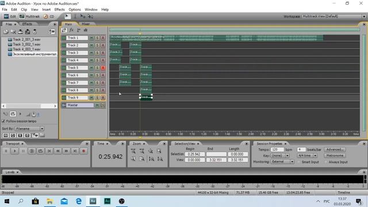The width and height of the screenshot is (368, 207).
Task: Mute Track 1
Action: point(91,38)
